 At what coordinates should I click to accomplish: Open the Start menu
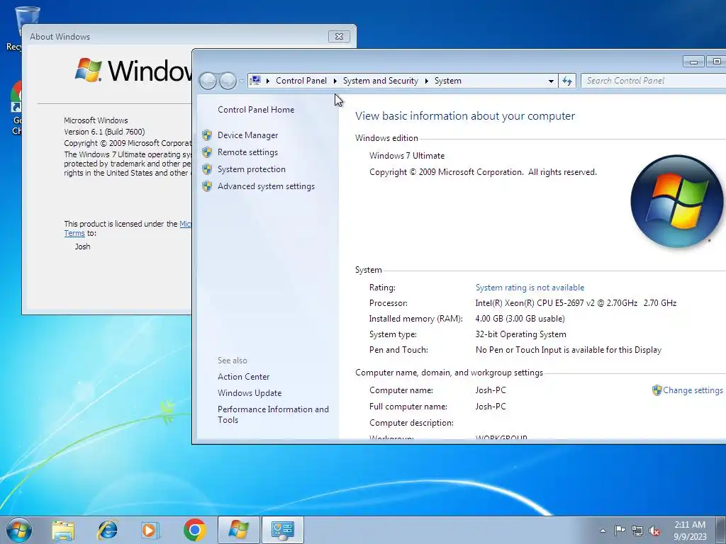(x=19, y=530)
